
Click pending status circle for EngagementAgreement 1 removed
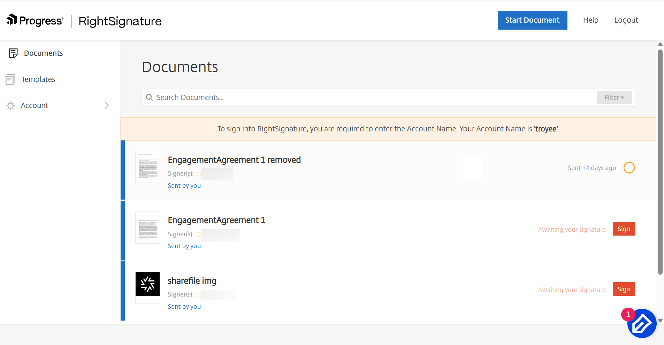(629, 168)
